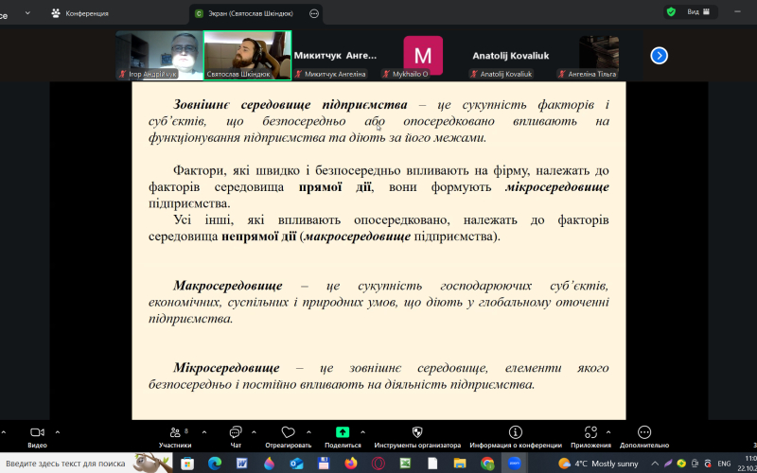Expand the arrow next to Участники
Image resolution: width=757 pixels, height=473 pixels.
point(196,430)
